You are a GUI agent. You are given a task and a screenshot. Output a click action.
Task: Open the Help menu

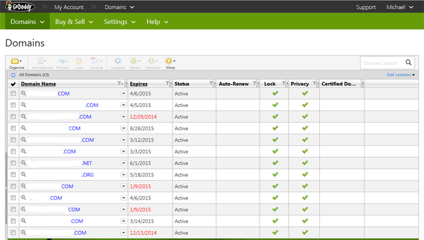pyautogui.click(x=157, y=22)
